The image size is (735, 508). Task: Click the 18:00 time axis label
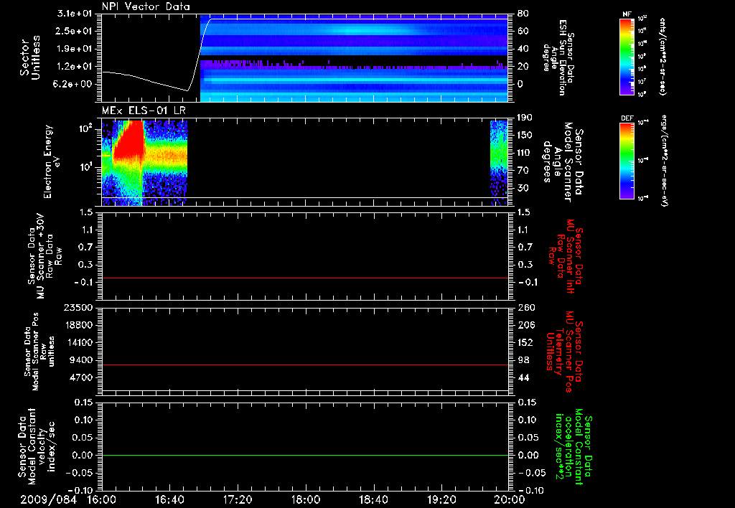click(306, 499)
